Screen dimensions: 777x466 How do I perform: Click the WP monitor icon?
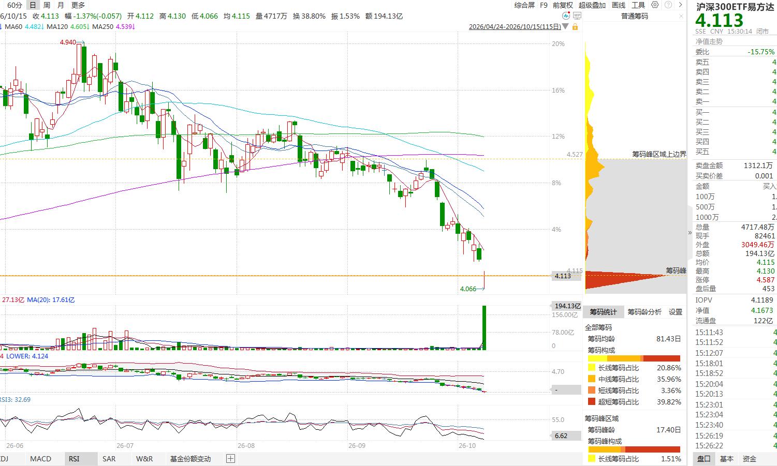coord(577,16)
